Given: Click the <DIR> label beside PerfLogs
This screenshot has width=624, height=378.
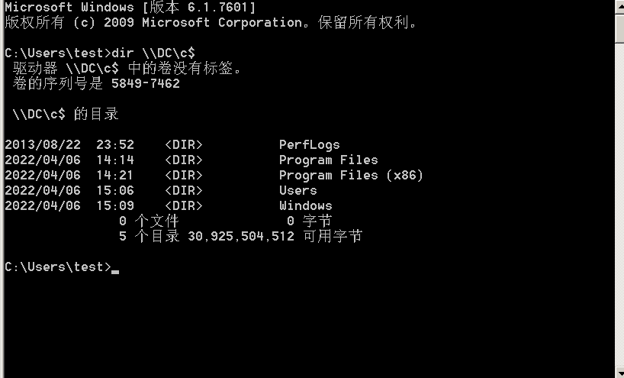Looking at the screenshot, I should click(184, 145).
